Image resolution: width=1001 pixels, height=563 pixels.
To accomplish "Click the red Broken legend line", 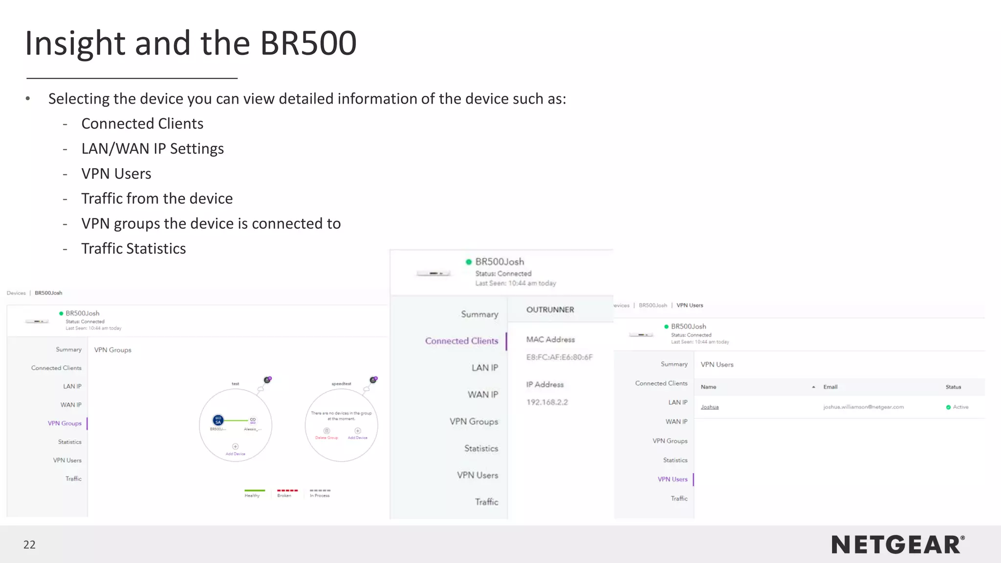I will pyautogui.click(x=287, y=490).
